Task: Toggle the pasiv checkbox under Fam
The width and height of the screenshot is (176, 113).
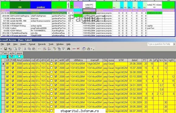Action: tap(19, 56)
